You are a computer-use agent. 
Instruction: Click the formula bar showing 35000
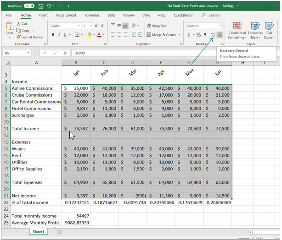(144, 53)
